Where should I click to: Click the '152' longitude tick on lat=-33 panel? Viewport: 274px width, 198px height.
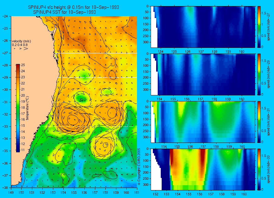click(x=155, y=194)
